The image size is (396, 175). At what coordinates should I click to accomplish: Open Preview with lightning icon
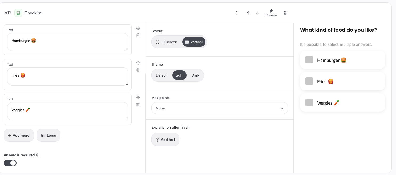(x=271, y=13)
